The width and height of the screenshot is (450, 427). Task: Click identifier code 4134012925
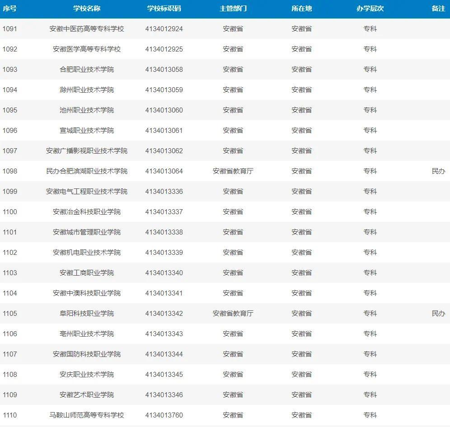164,49
